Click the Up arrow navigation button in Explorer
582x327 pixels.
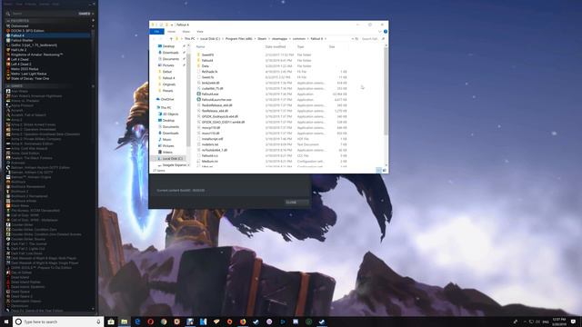(x=171, y=38)
